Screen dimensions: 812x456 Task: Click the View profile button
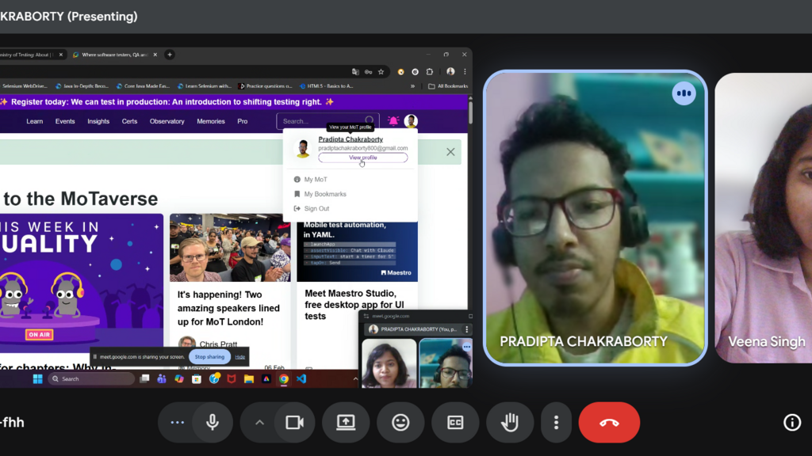[362, 158]
